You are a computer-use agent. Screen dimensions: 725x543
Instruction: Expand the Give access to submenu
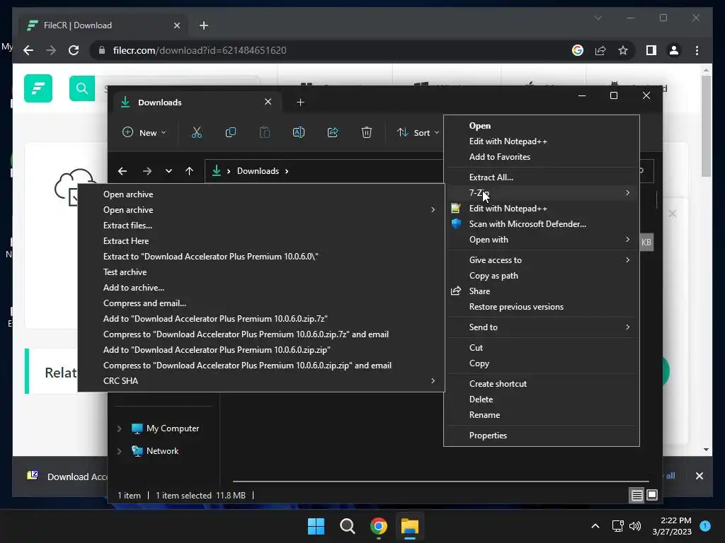(628, 260)
